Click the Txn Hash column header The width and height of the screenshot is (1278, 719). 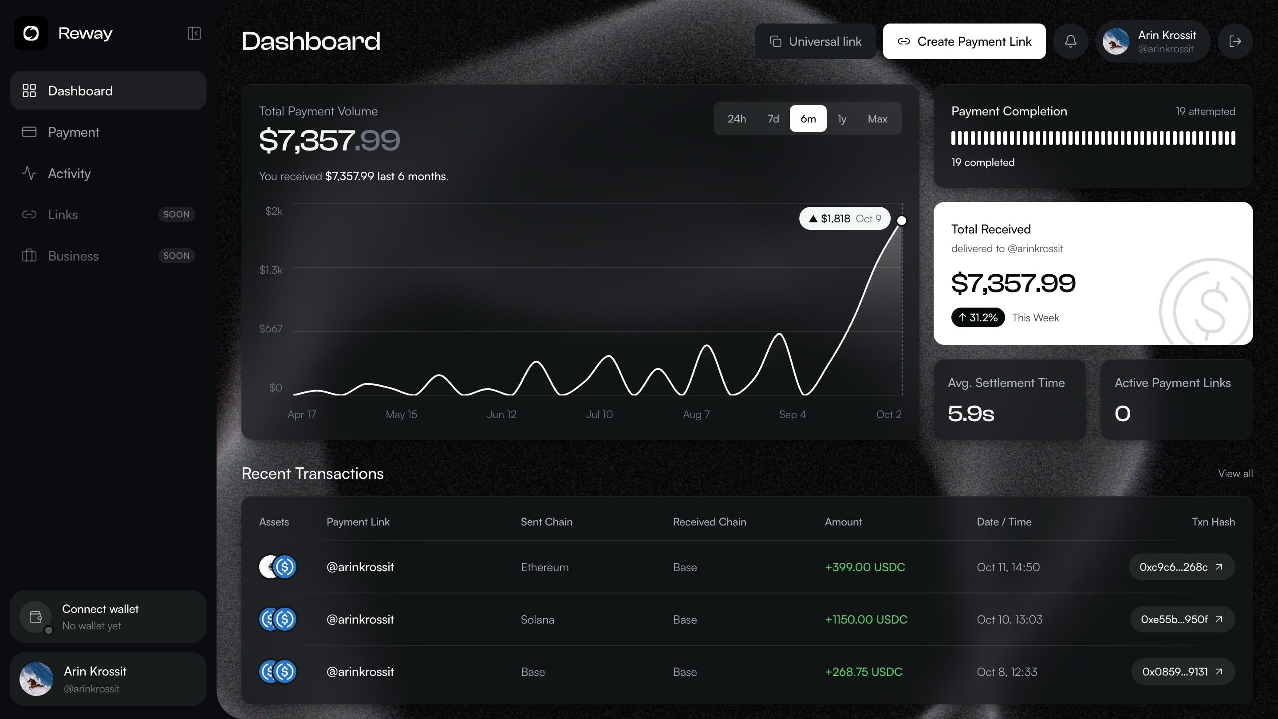tap(1213, 521)
